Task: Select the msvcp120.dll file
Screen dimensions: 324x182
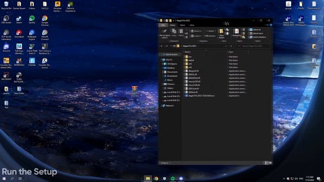Action: click(192, 81)
